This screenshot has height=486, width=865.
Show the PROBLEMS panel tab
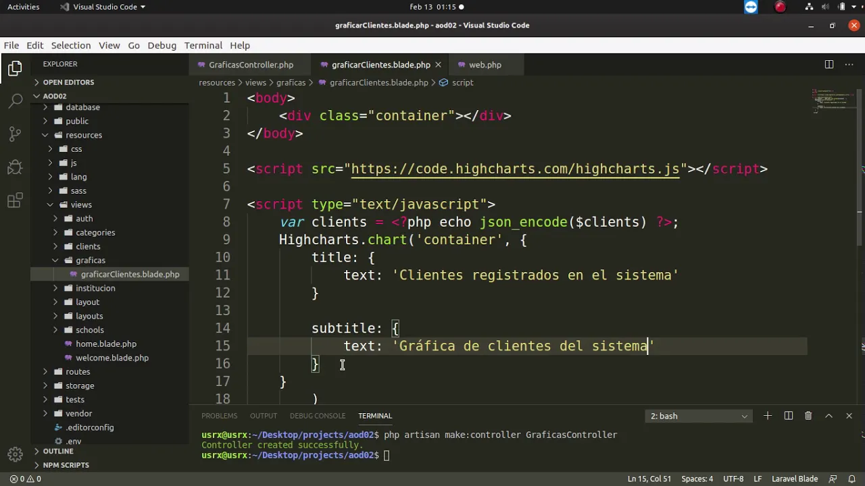click(220, 416)
